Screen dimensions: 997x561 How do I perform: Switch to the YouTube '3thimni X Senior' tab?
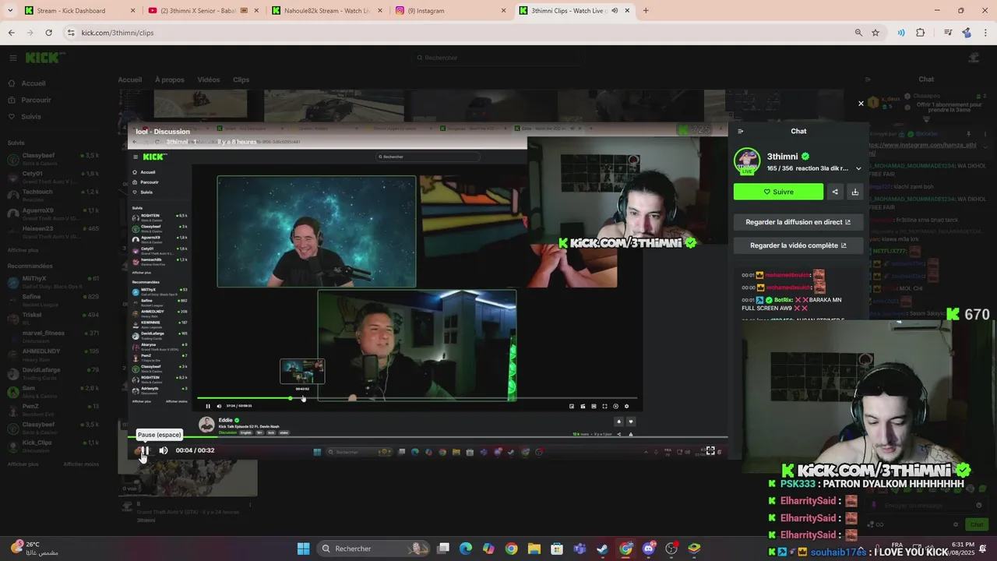coord(203,11)
